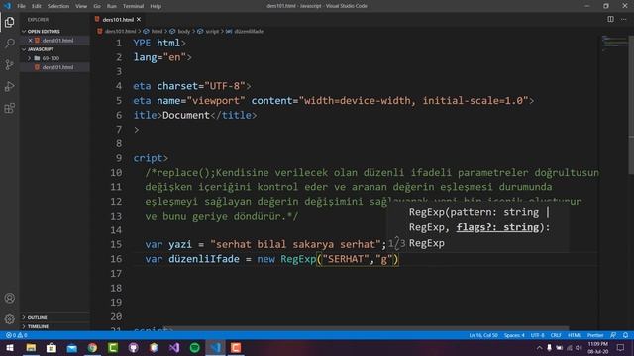Open the Run menu

112,6
